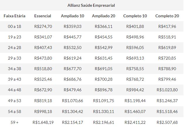Select the Ampliado 10 column header
Image resolution: width=184 pixels, height=130 pixels.
pyautogui.click(x=72, y=16)
